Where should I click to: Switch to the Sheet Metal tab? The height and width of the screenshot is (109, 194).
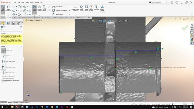click(x=22, y=18)
